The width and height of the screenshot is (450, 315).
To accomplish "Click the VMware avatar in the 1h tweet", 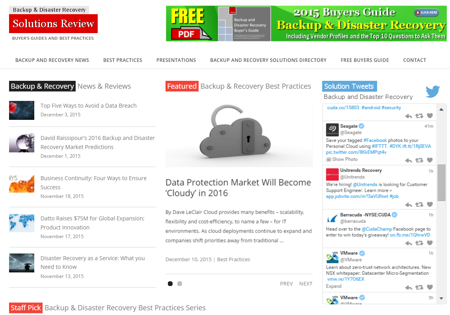I will click(x=332, y=257).
